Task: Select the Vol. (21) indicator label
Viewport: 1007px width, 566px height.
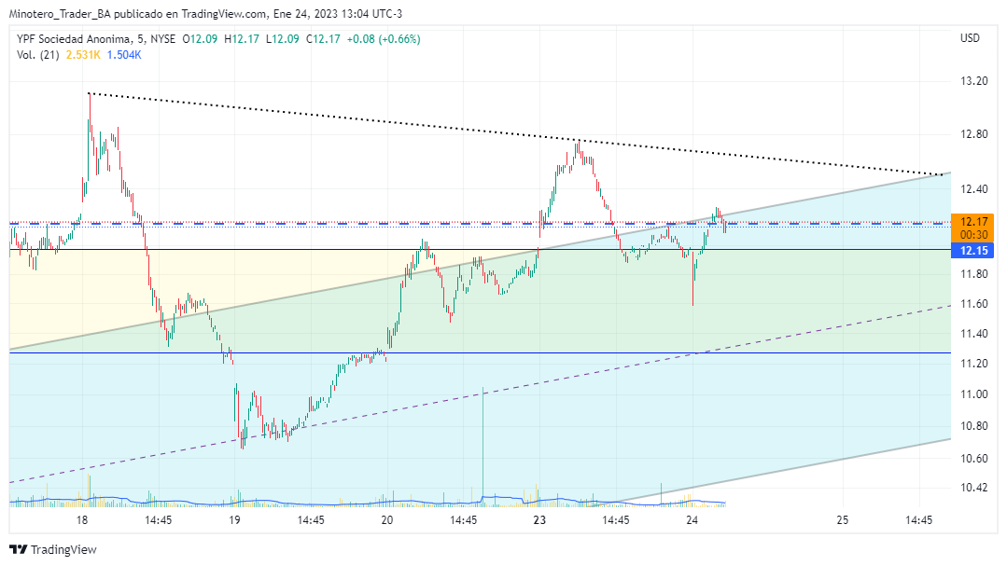Action: click(38, 55)
